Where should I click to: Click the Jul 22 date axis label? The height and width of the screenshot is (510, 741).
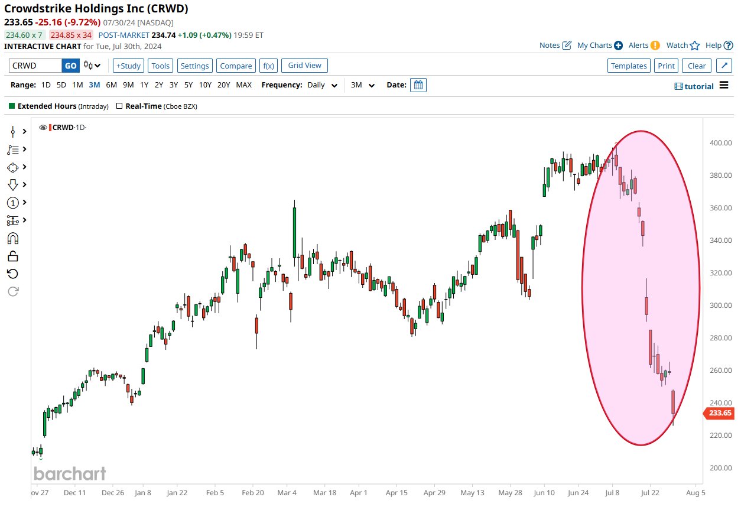[x=650, y=492]
